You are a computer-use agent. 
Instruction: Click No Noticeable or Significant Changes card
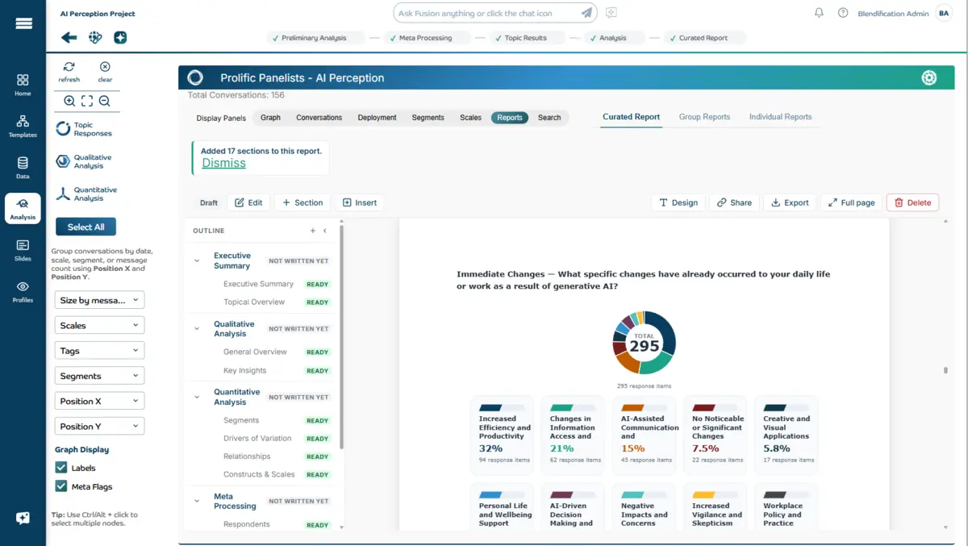click(x=717, y=433)
